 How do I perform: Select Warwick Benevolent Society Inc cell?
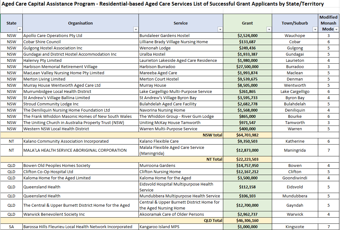[80, 214]
